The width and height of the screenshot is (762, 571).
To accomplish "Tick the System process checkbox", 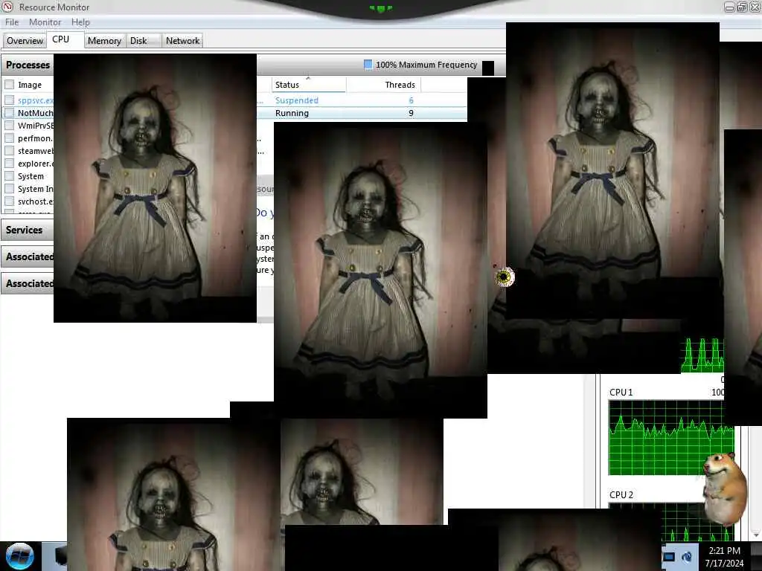I will pos(9,175).
